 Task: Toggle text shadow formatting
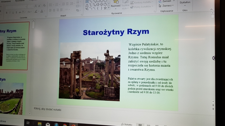[x=16, y=12]
